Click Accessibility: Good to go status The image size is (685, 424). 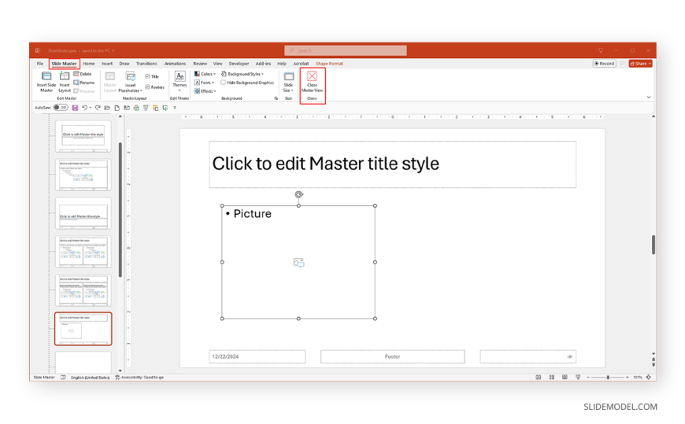139,378
